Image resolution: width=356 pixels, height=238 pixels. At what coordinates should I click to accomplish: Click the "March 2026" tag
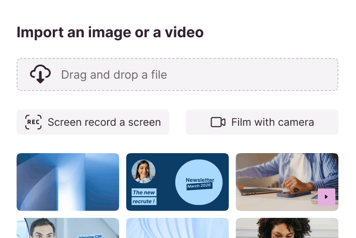[x=200, y=186]
